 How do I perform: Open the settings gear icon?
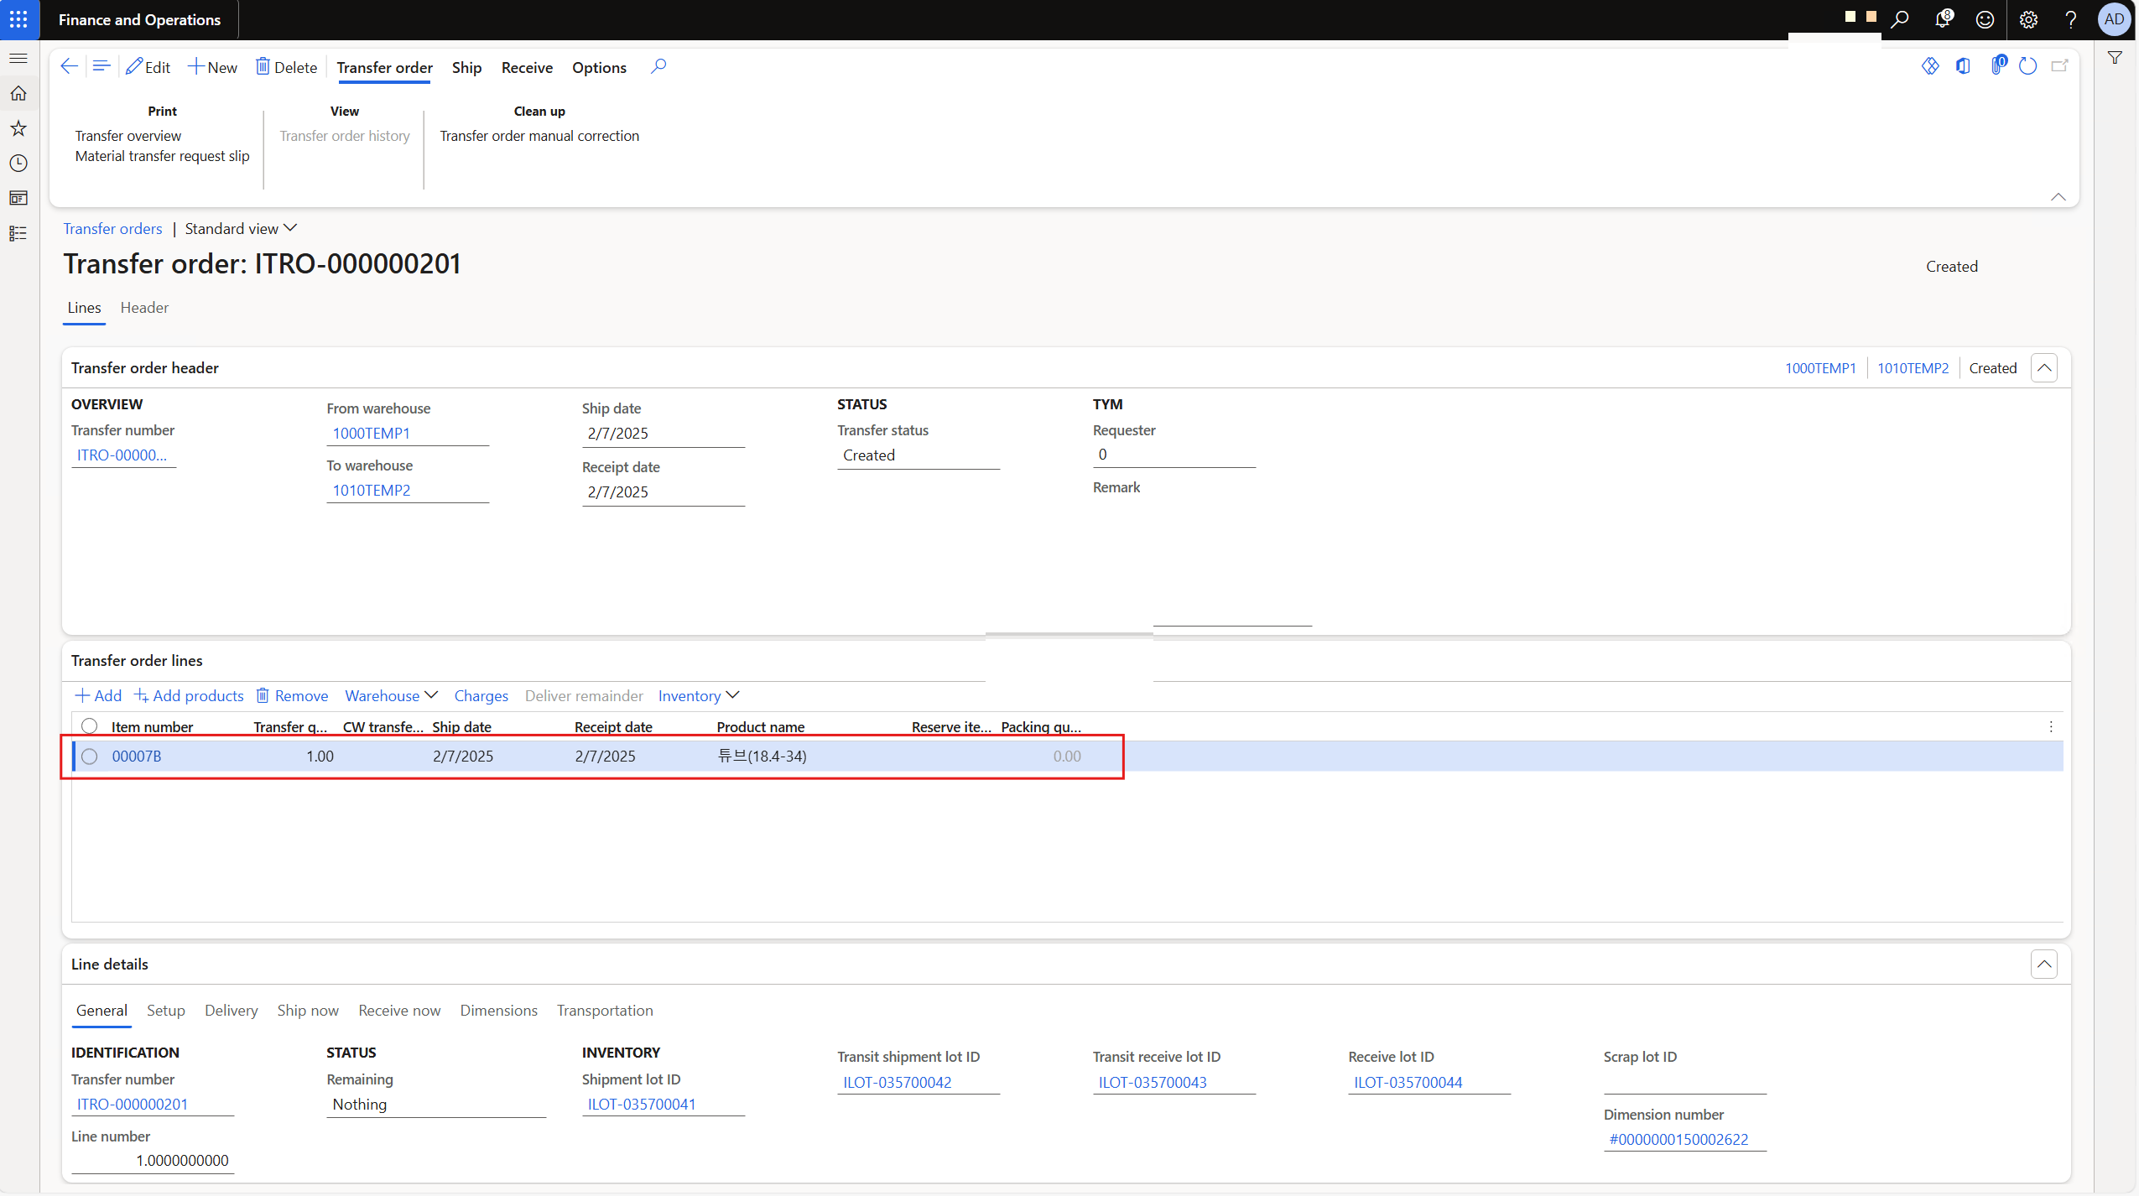pyautogui.click(x=2028, y=19)
